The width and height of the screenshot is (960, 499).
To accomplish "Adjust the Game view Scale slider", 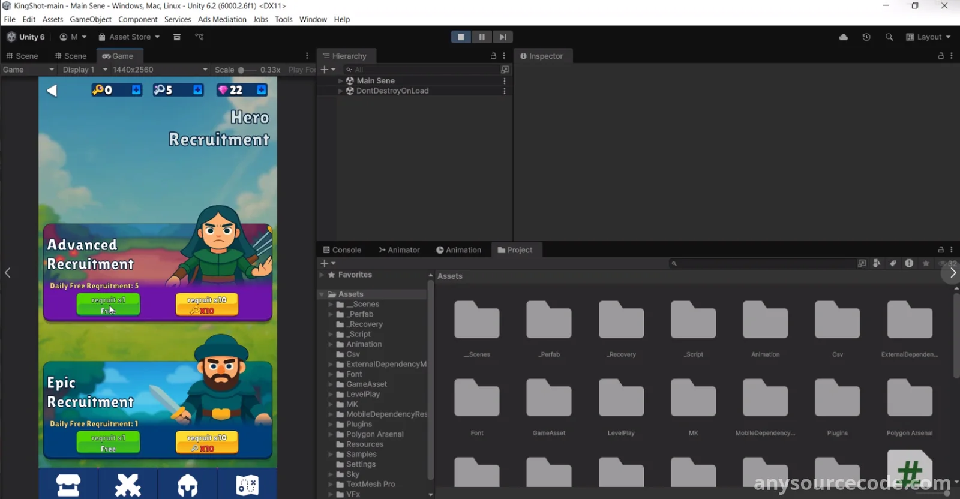I will coord(241,70).
